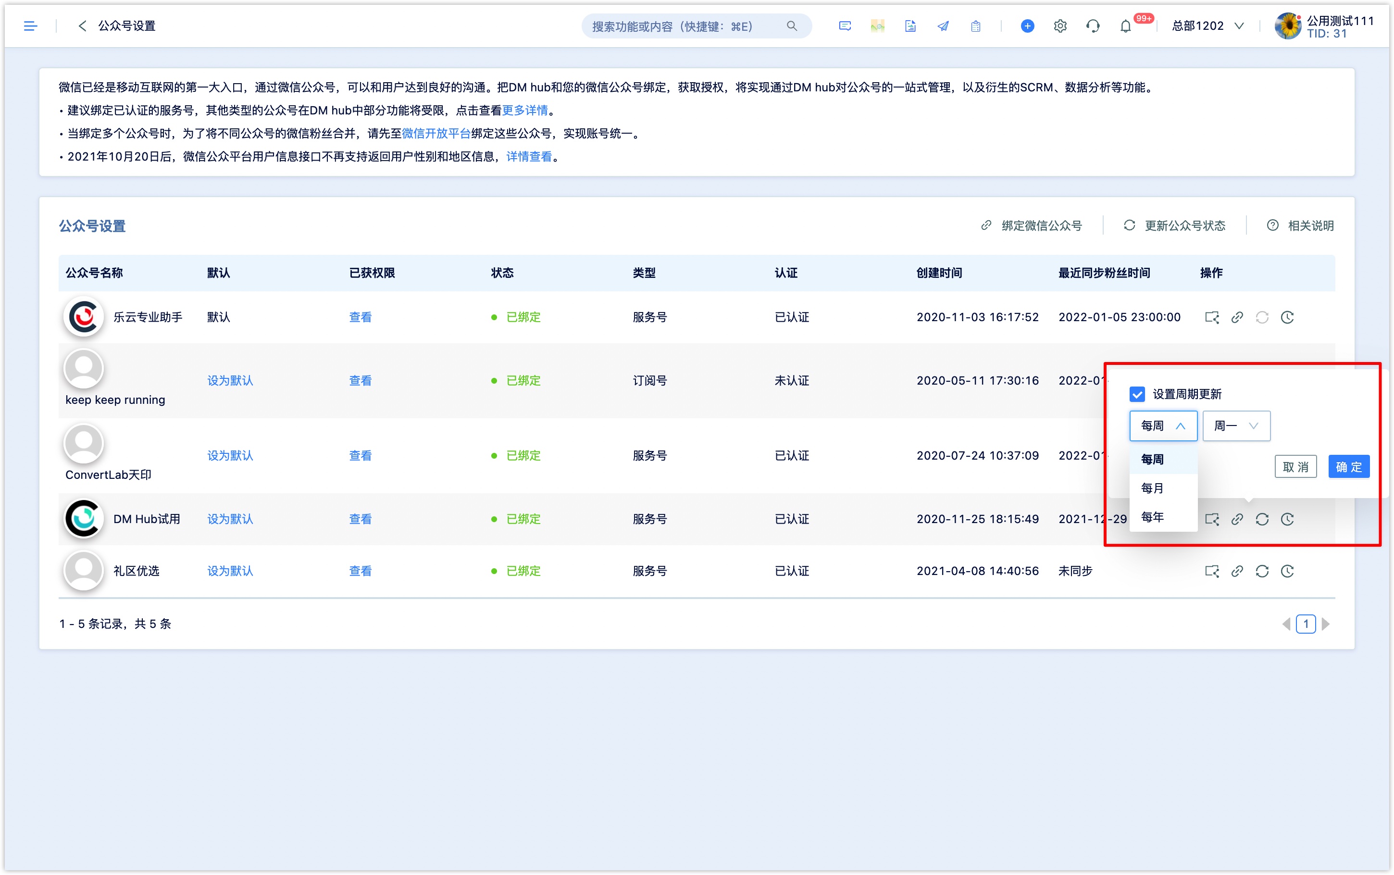Click the link icon for DM Hub试用 row
Screen dimensions: 1394x875
click(1237, 519)
